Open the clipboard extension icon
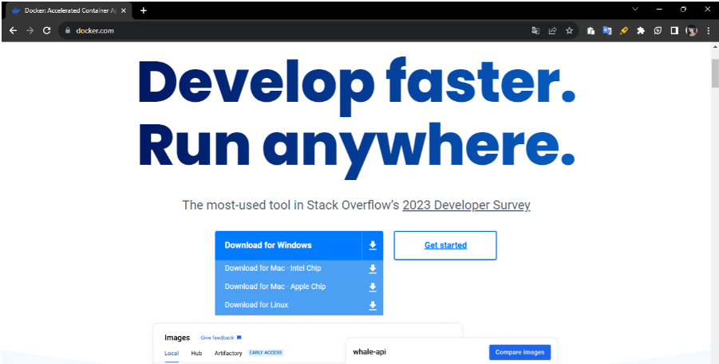 click(591, 31)
